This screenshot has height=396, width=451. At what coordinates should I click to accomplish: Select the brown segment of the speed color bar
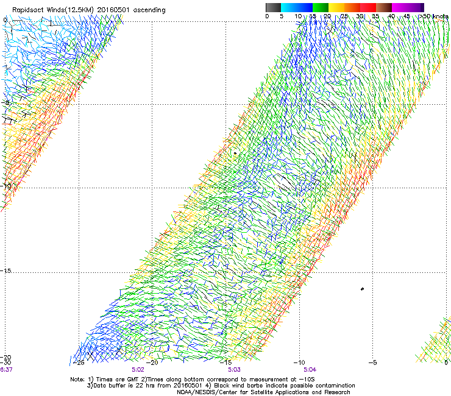click(x=384, y=7)
